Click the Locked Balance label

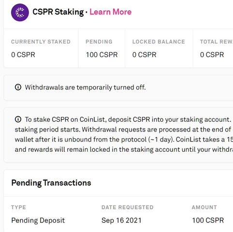[x=159, y=42]
